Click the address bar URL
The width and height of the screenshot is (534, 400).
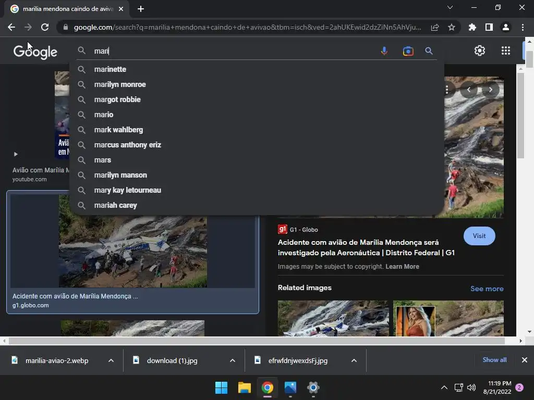click(247, 27)
